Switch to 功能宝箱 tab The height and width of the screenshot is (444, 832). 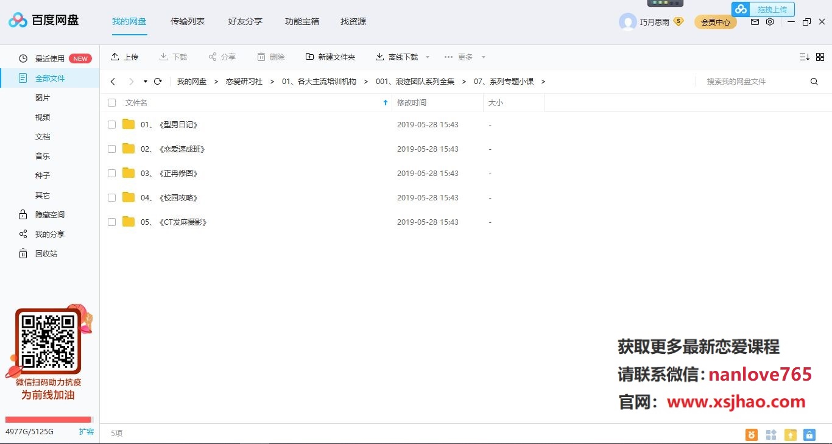pos(302,21)
